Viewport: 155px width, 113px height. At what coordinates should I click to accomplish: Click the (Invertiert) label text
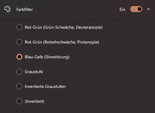[x=35, y=101]
